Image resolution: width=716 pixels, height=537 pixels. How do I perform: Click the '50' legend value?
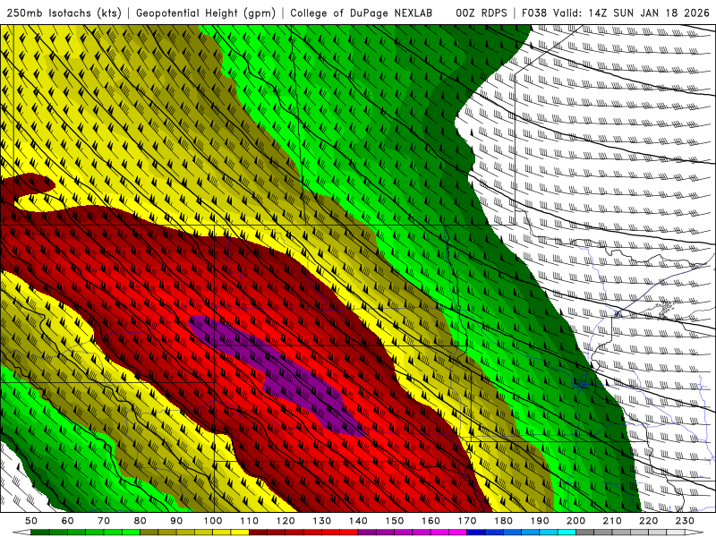tap(31, 521)
